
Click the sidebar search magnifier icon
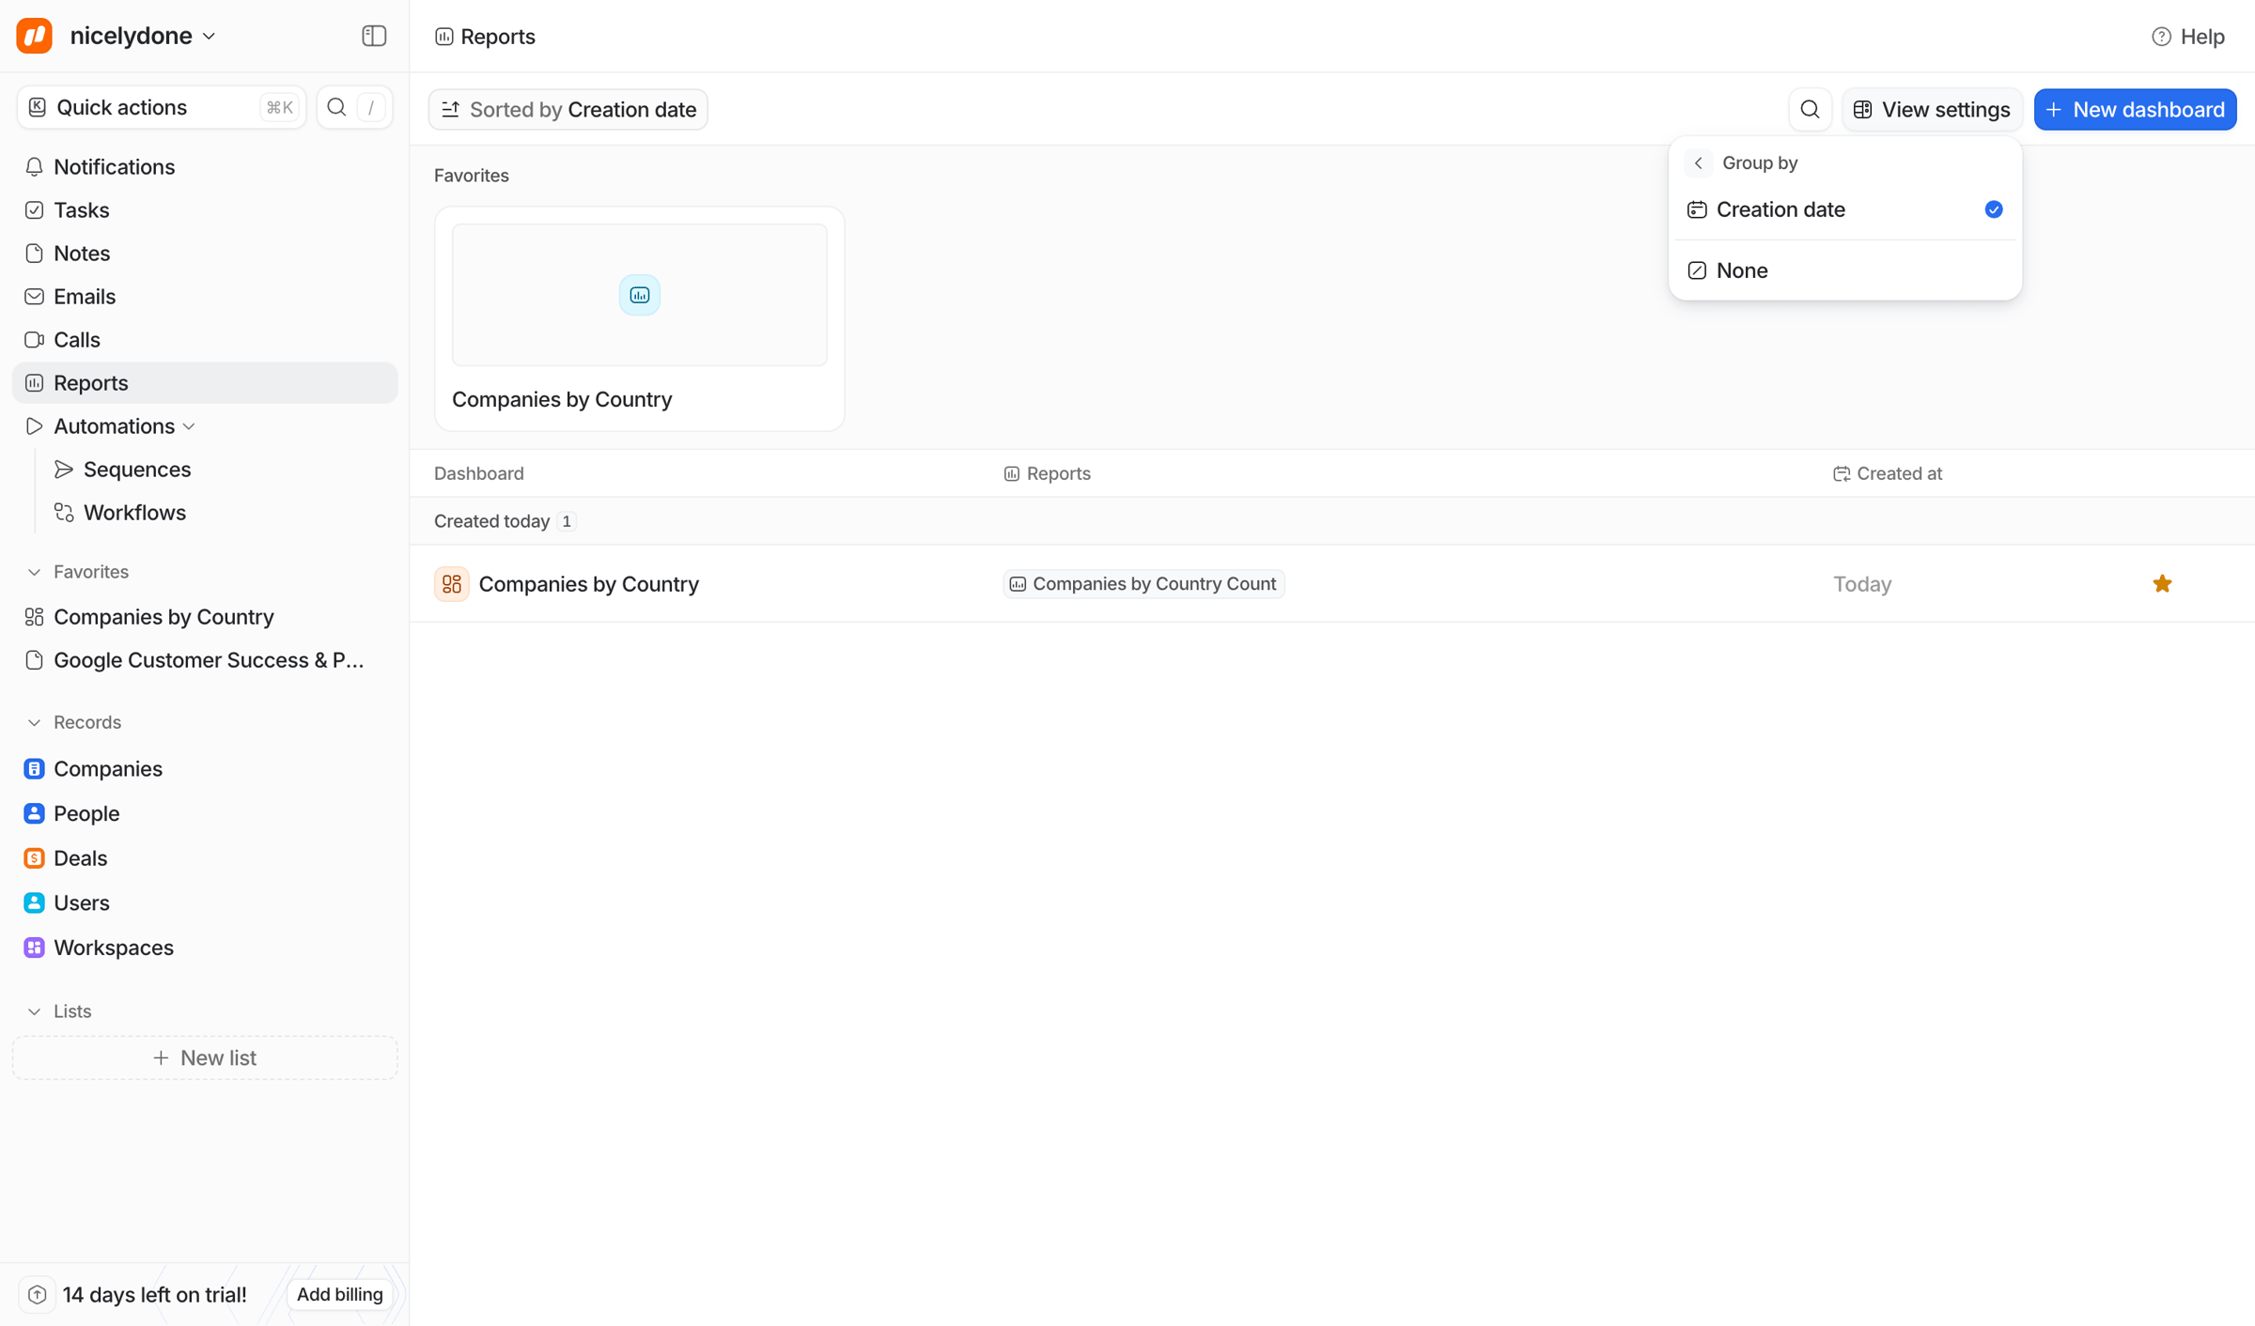click(x=336, y=107)
